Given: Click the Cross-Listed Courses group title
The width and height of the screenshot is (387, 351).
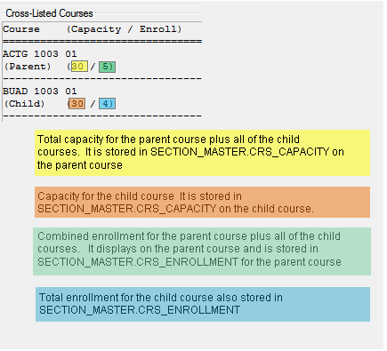Looking at the screenshot, I should point(49,13).
